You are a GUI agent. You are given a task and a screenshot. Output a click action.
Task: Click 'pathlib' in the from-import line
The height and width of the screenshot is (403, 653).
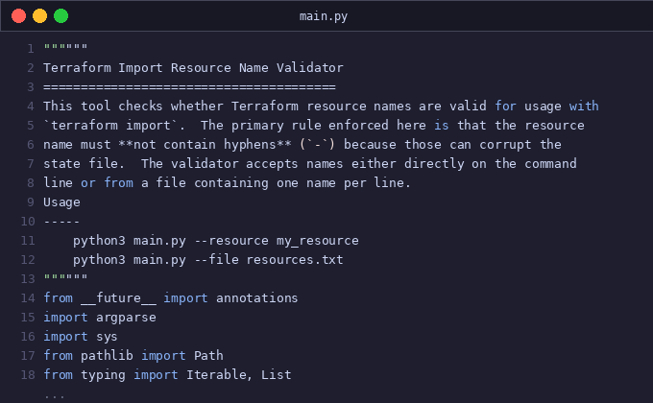[107, 356]
